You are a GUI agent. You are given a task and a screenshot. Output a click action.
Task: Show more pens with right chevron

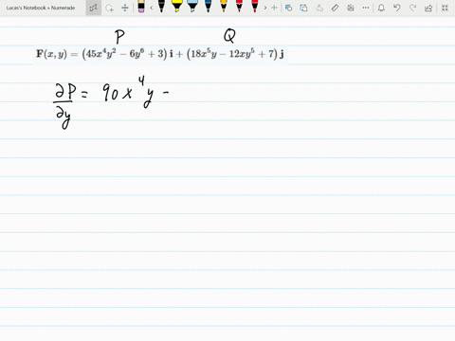point(265,8)
